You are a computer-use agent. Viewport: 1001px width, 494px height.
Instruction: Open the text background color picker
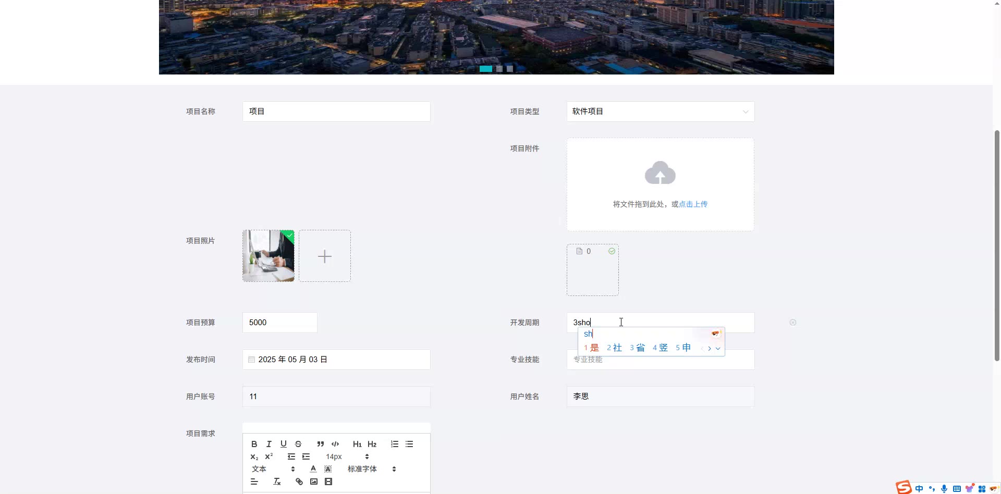tap(327, 469)
